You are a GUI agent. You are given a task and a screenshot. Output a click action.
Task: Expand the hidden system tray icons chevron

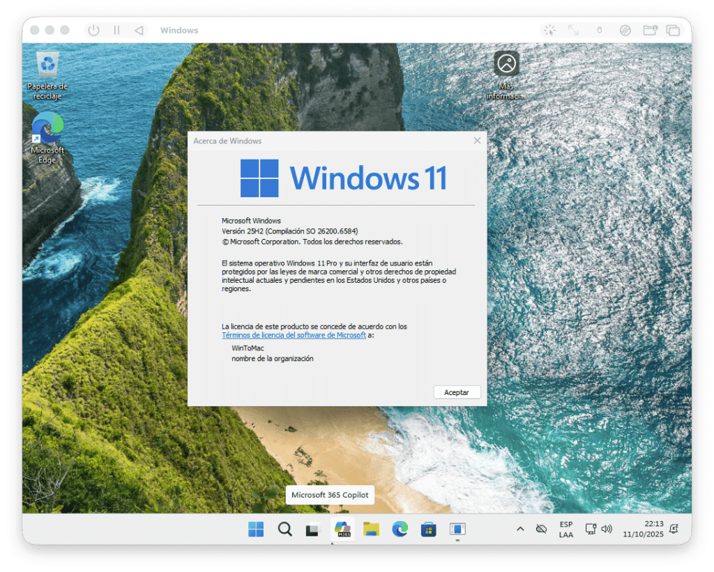[x=519, y=530]
